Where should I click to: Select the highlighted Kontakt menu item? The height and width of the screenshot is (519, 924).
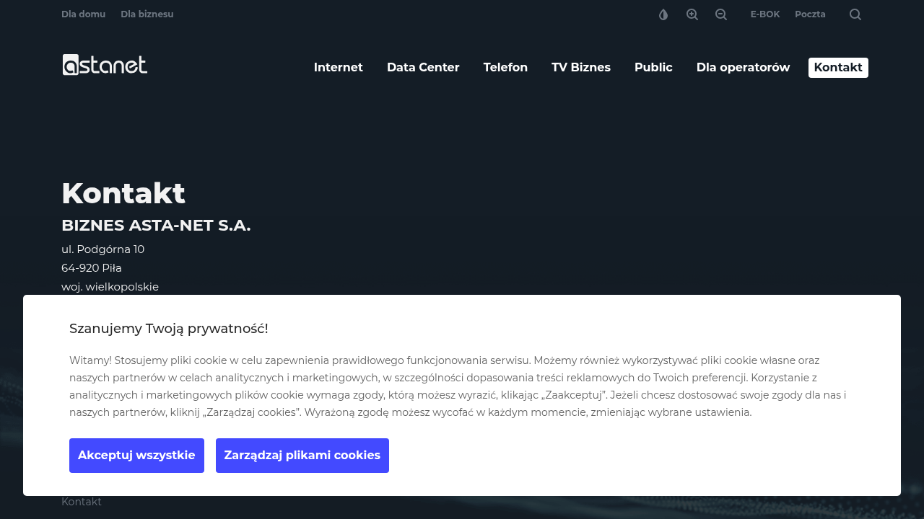pyautogui.click(x=838, y=68)
